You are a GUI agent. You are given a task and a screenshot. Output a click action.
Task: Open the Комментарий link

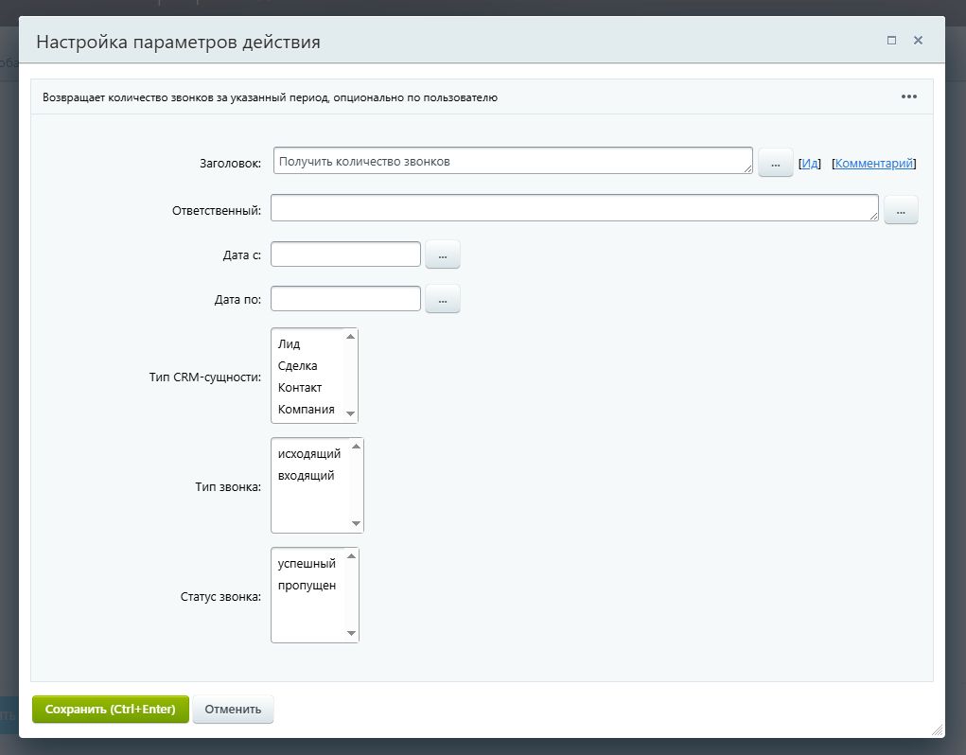(873, 162)
